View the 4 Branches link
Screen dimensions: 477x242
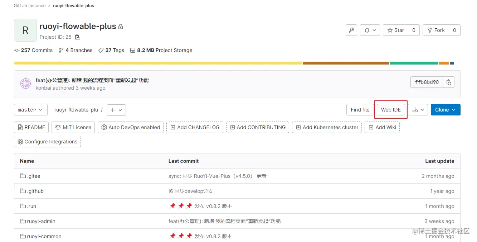click(76, 50)
